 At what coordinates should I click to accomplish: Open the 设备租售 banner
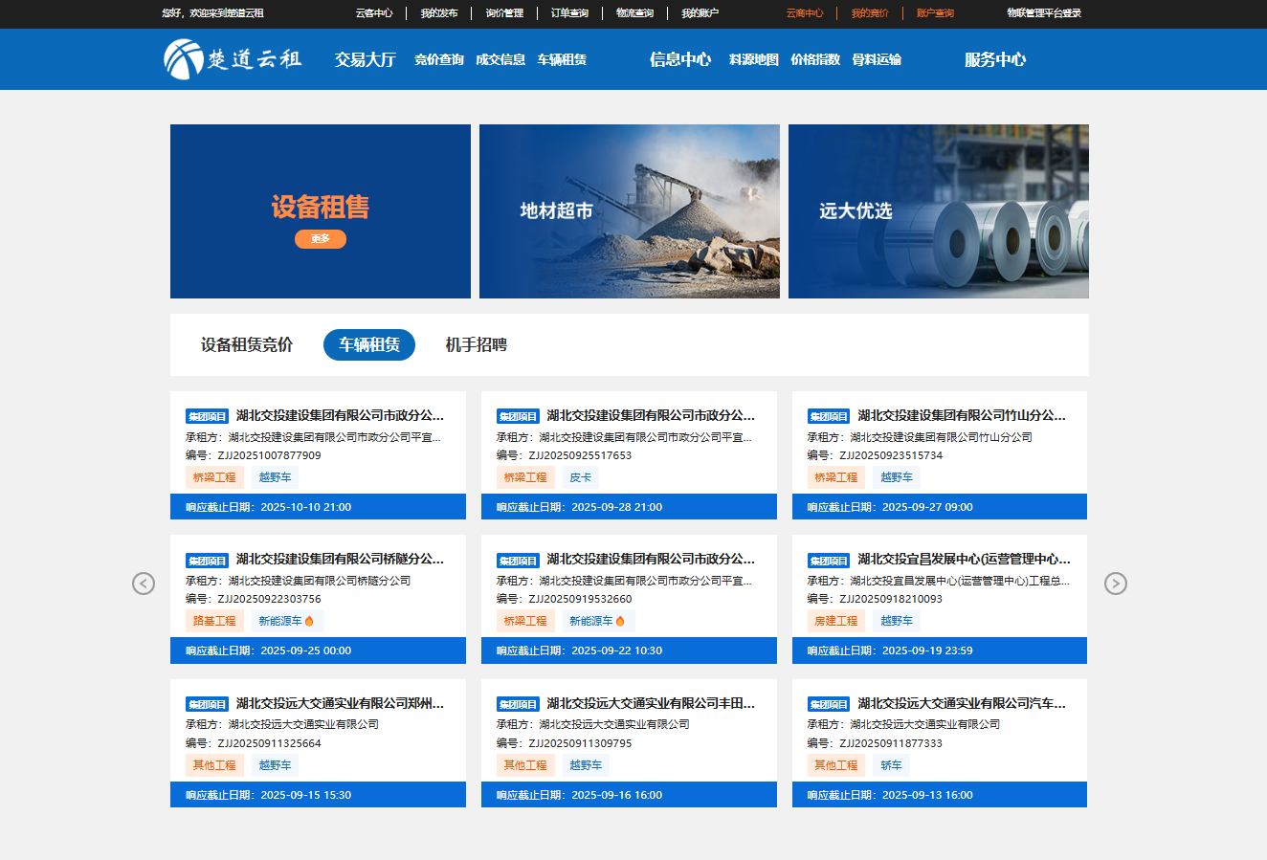321,211
